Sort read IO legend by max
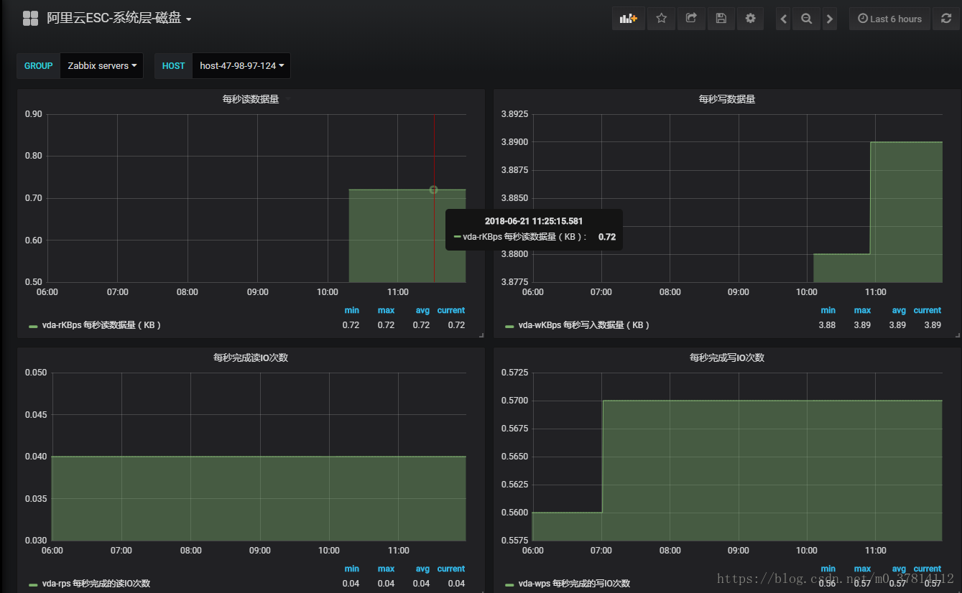The height and width of the screenshot is (593, 962). [x=386, y=569]
